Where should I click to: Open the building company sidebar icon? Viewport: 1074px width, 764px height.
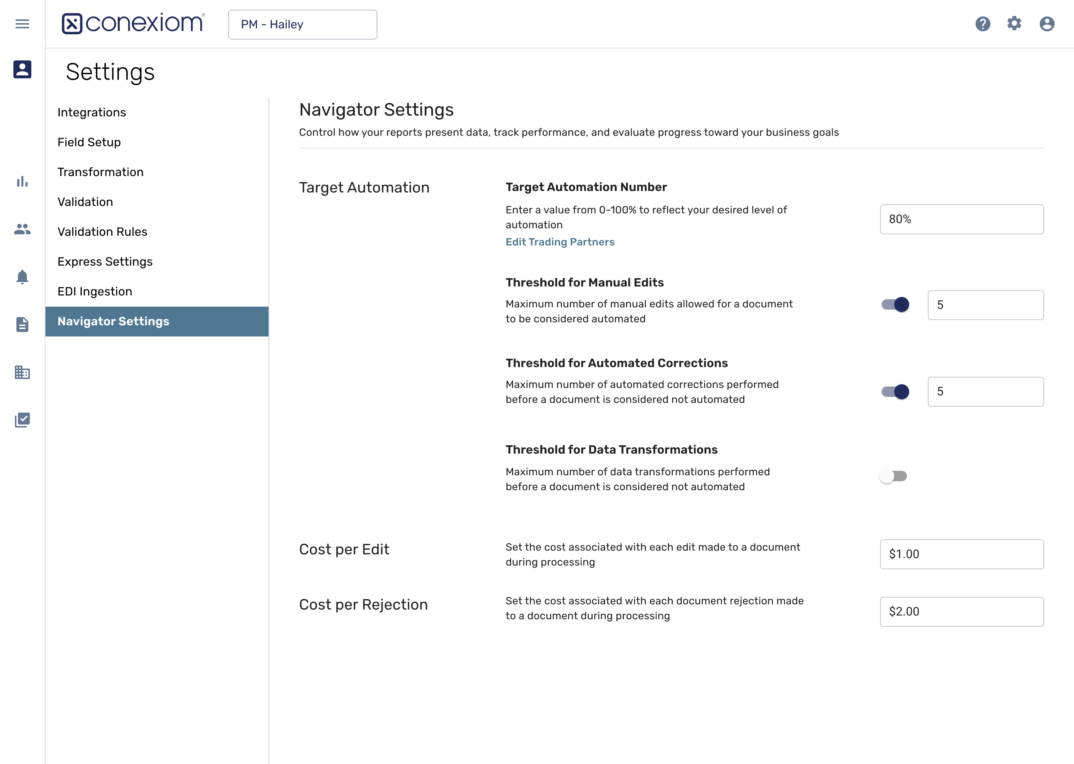(22, 372)
